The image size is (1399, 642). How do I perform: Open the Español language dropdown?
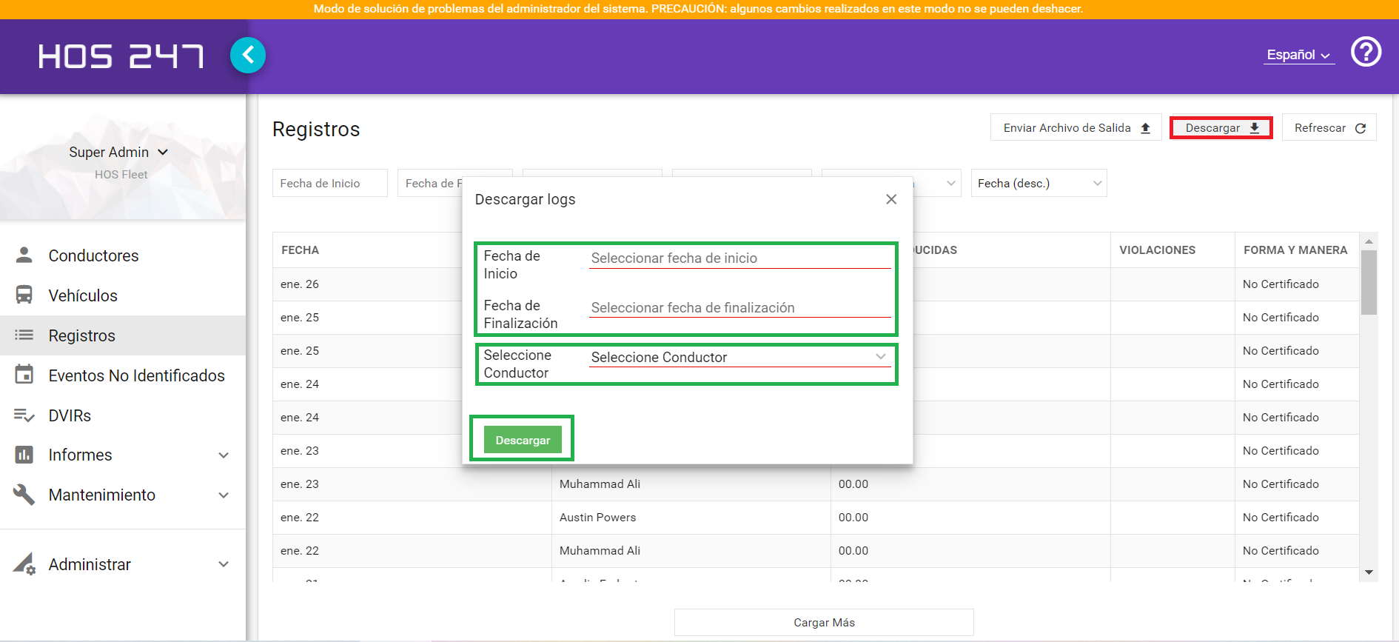[x=1299, y=55]
